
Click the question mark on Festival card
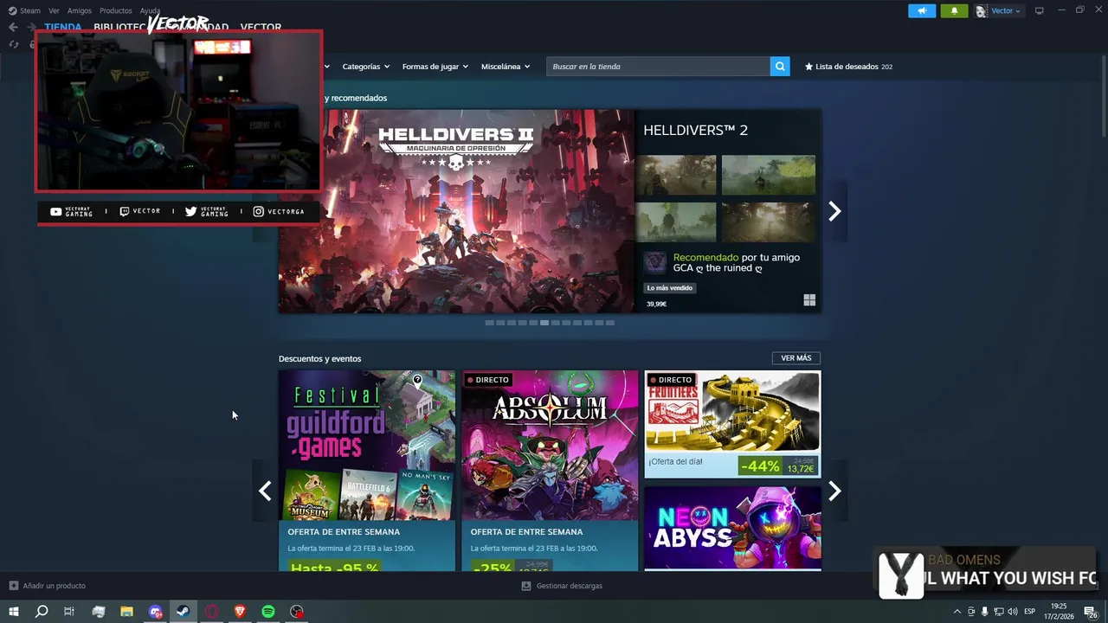pyautogui.click(x=417, y=380)
